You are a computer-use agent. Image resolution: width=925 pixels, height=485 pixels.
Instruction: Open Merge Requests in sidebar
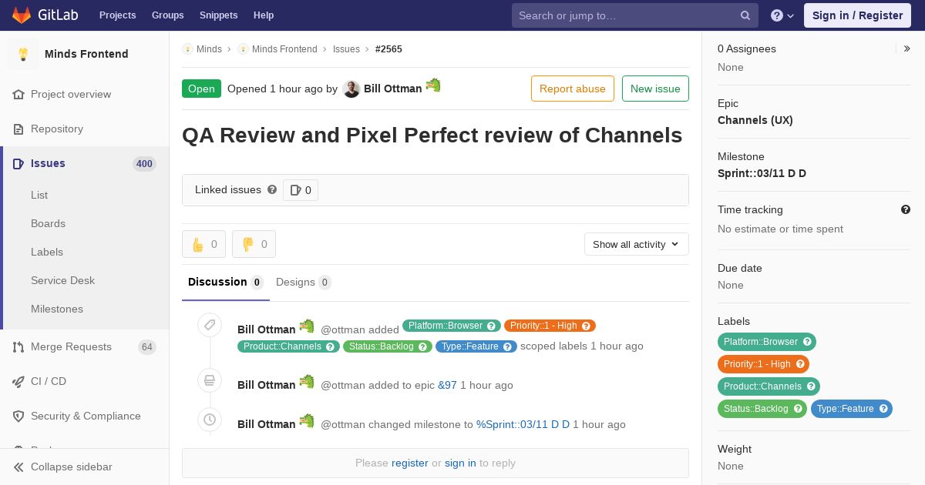coord(71,346)
